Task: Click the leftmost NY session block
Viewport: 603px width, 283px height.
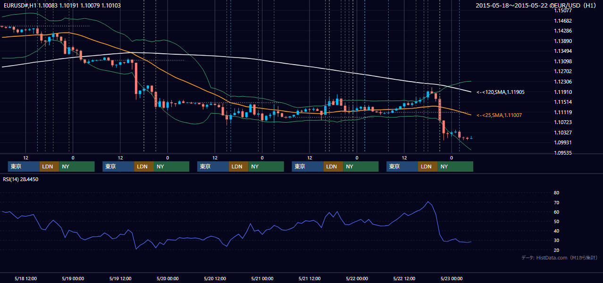Action: [x=77, y=166]
